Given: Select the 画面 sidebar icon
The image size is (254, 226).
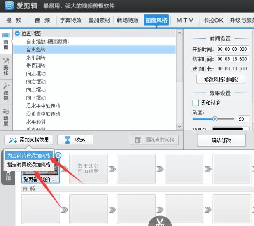Looking at the screenshot, I should (x=6, y=42).
